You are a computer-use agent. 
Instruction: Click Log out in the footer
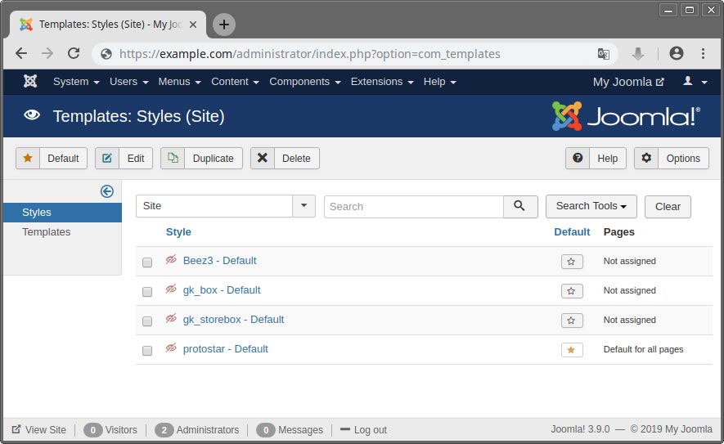[363, 430]
